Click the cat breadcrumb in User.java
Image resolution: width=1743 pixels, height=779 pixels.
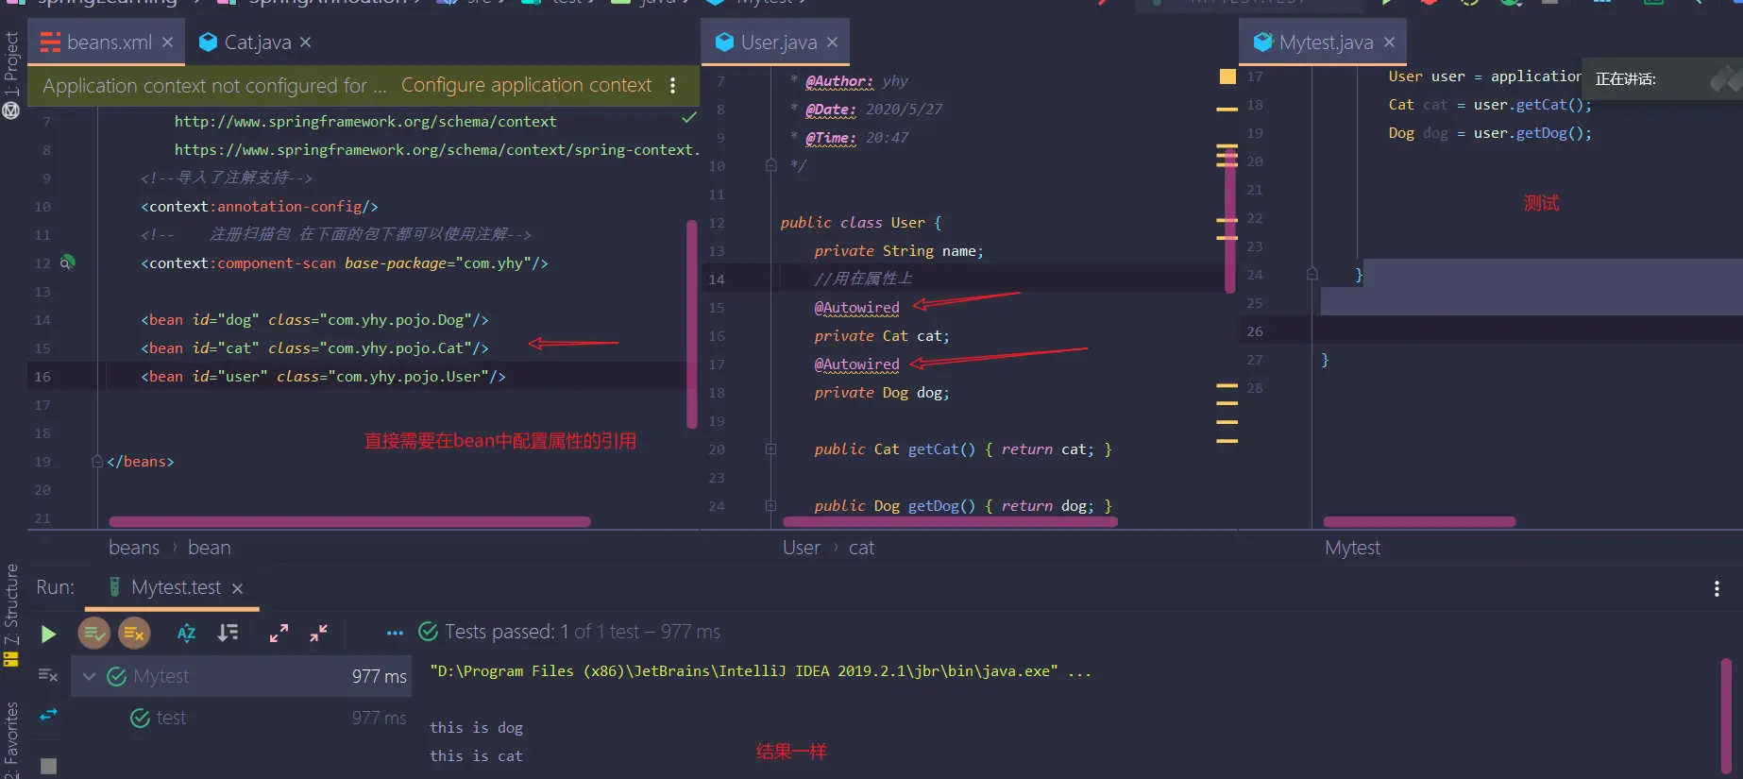coord(861,548)
